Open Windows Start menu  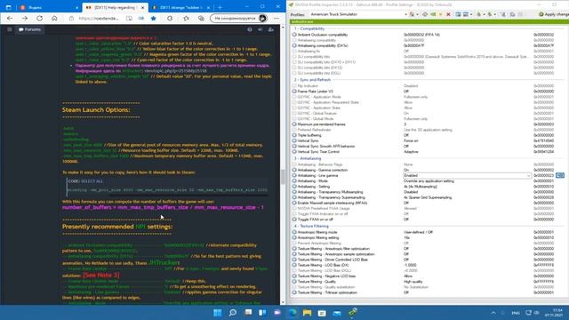(218, 313)
